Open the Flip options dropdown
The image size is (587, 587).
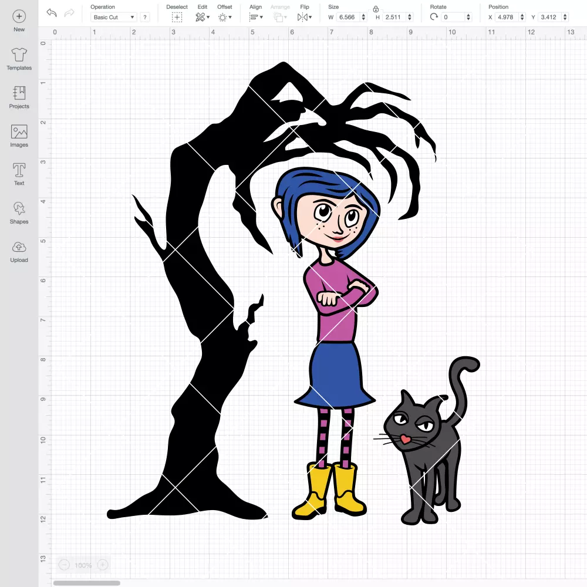(x=305, y=17)
